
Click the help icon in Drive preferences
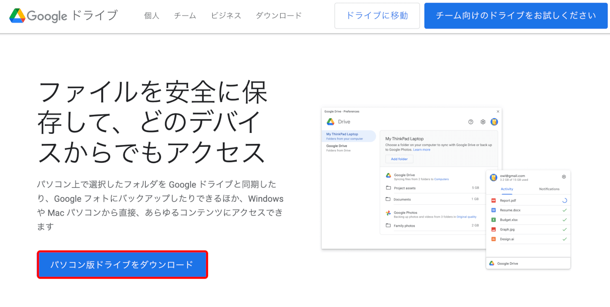click(x=470, y=122)
